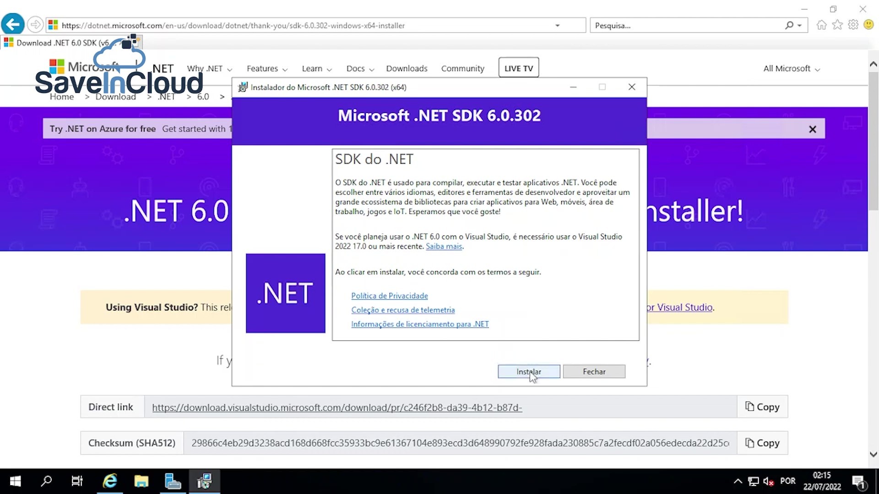Expand the search provider dropdown arrow
This screenshot has width=879, height=494.
pos(800,26)
